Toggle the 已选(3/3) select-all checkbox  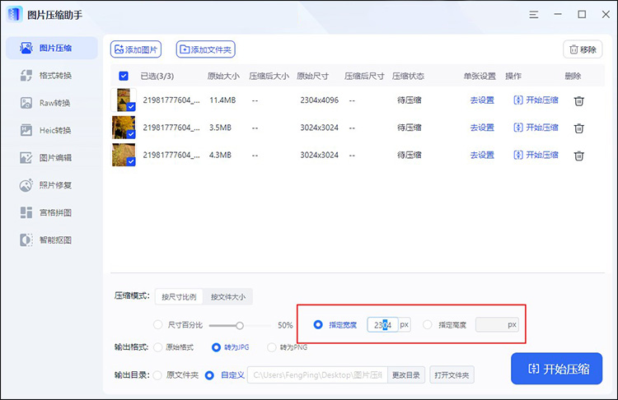[124, 76]
